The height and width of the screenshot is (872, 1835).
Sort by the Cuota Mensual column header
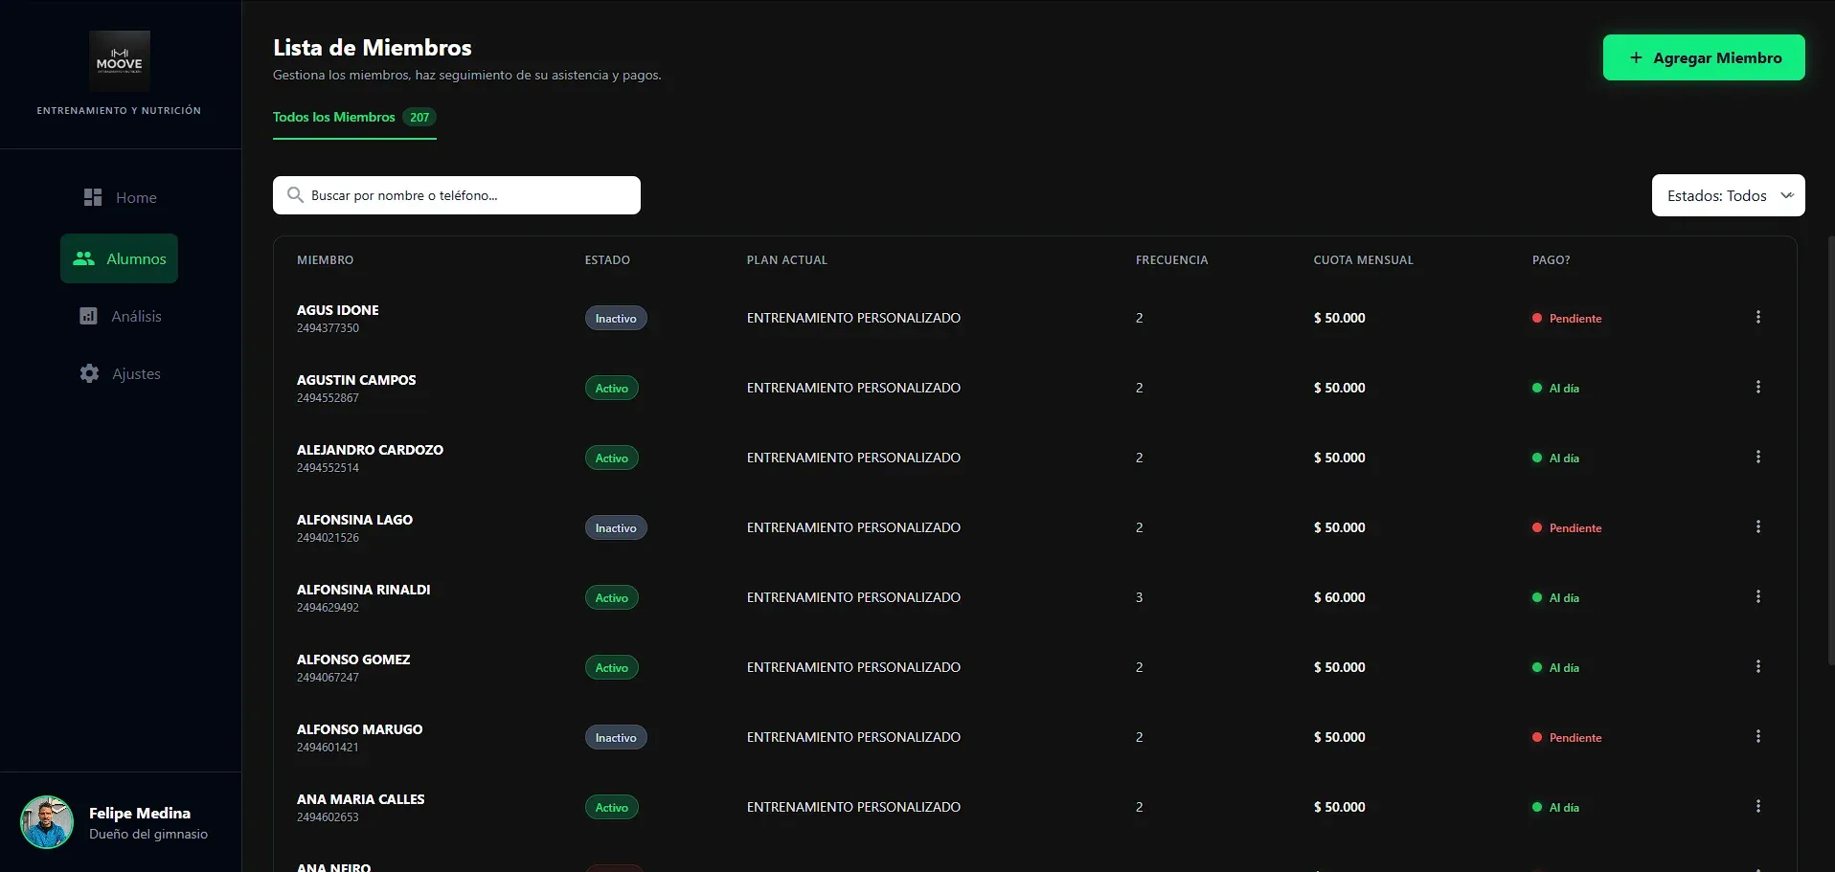point(1363,259)
